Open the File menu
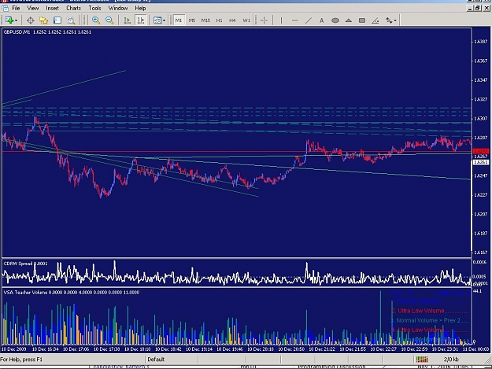492x369 pixels. tap(16, 8)
